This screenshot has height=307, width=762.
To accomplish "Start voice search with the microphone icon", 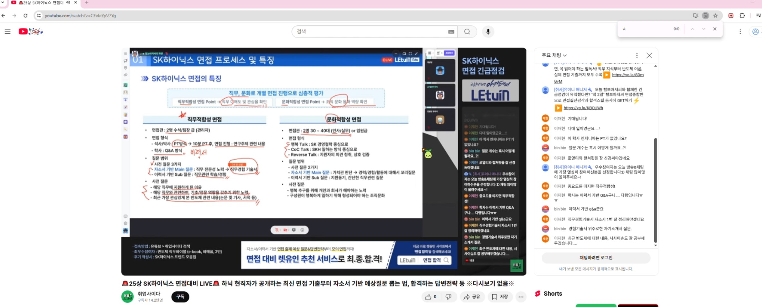I will tap(488, 32).
